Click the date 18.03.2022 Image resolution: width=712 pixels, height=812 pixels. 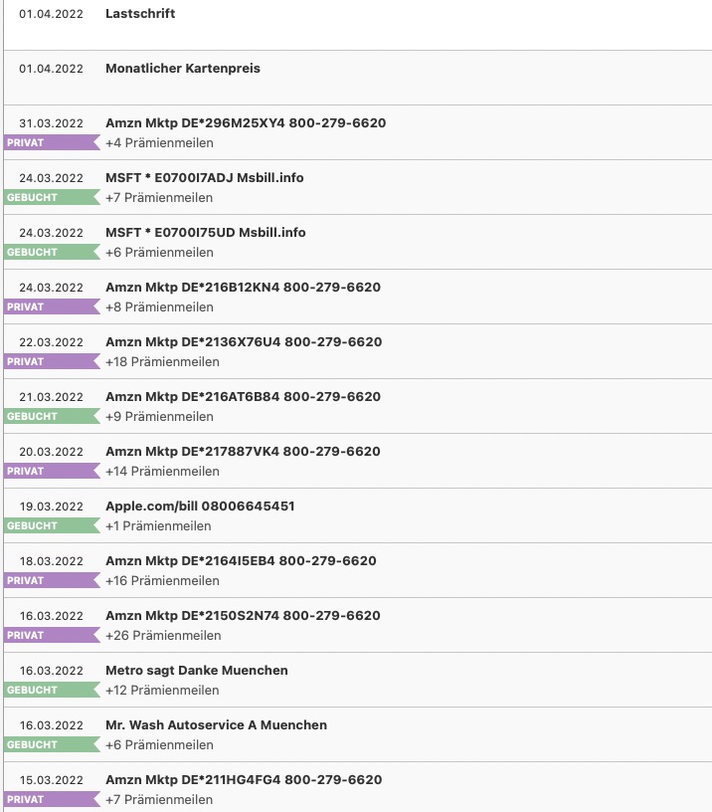[52, 561]
